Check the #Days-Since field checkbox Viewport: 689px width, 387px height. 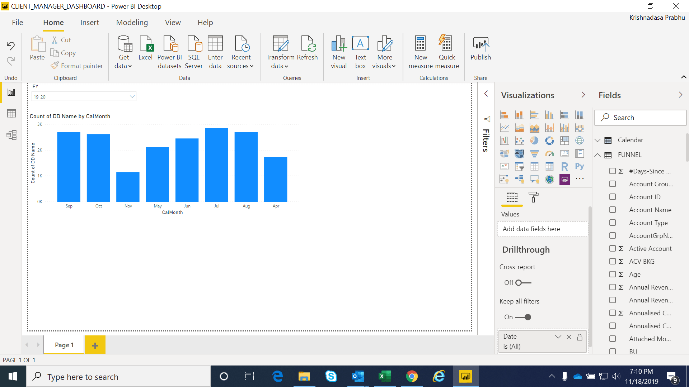tap(613, 171)
